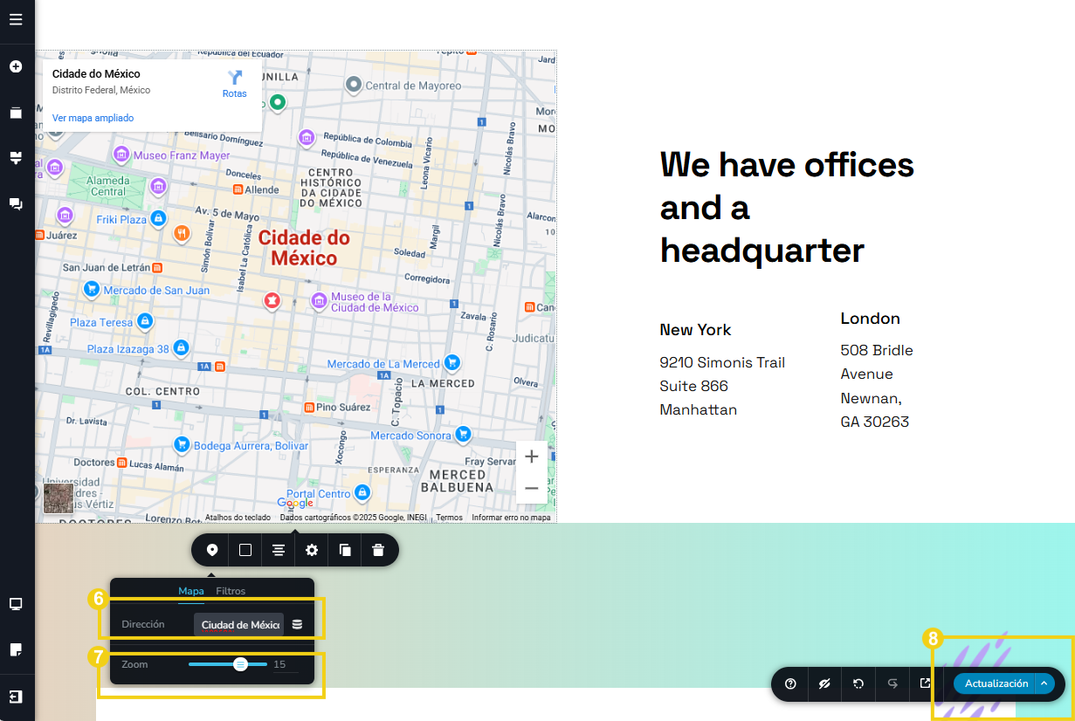1075x721 pixels.
Task: Select the Mapa tab
Action: (x=191, y=591)
